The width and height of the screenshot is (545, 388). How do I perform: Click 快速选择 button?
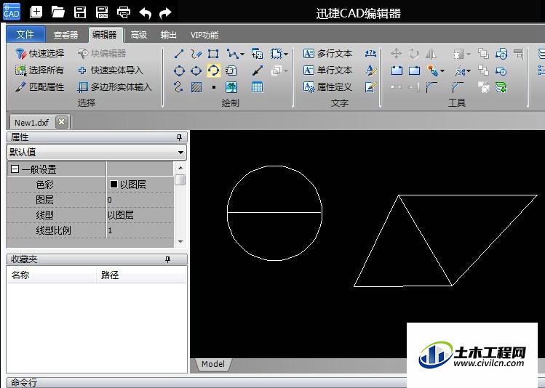click(x=39, y=54)
